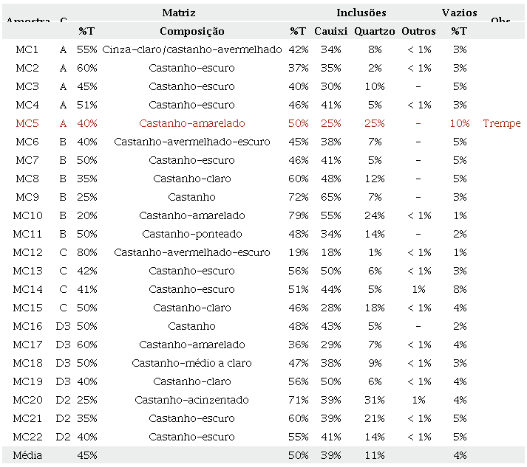
Task: Select the red MC5 row label
Action: [x=27, y=123]
